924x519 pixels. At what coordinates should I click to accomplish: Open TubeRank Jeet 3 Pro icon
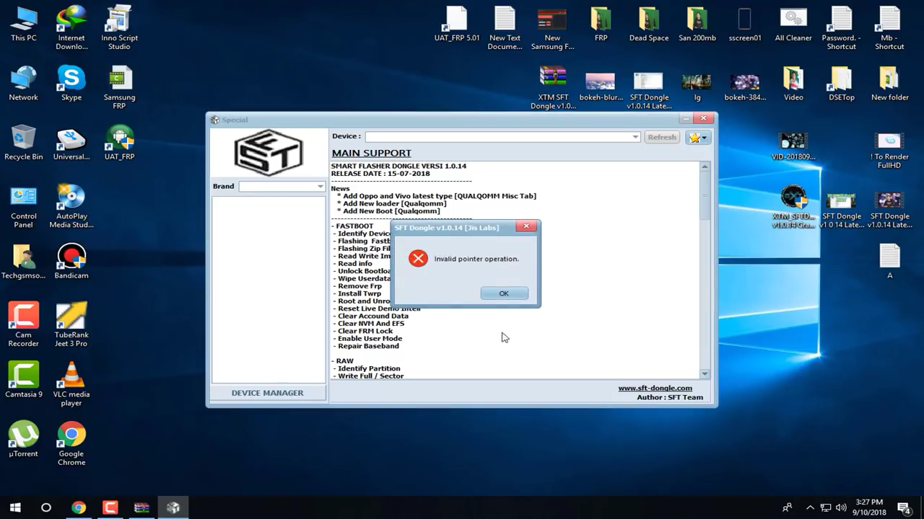click(71, 325)
